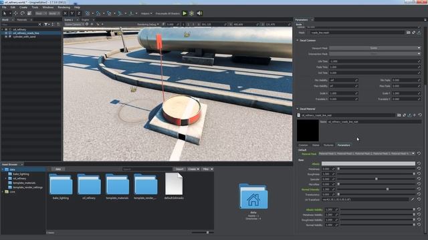Click the link icon next to Mesh field
The width and height of the screenshot is (428, 240).
413,33
